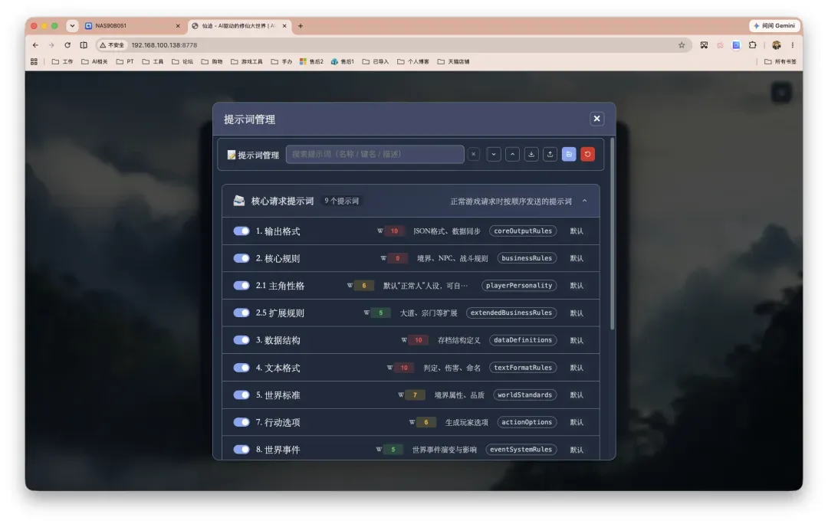Image resolution: width=828 pixels, height=524 pixels.
Task: Open the 所有书签 folder
Action: click(x=780, y=62)
